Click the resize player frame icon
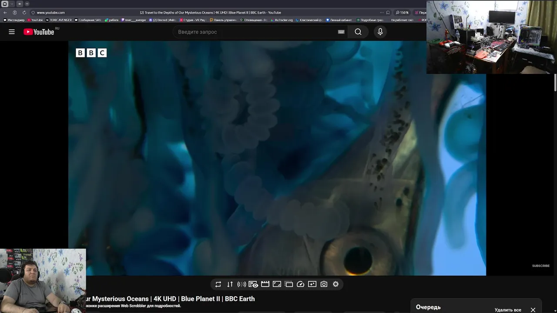The image size is (557, 313). (277, 284)
